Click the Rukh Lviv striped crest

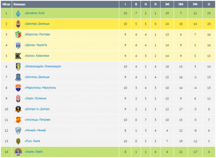coord(18,141)
